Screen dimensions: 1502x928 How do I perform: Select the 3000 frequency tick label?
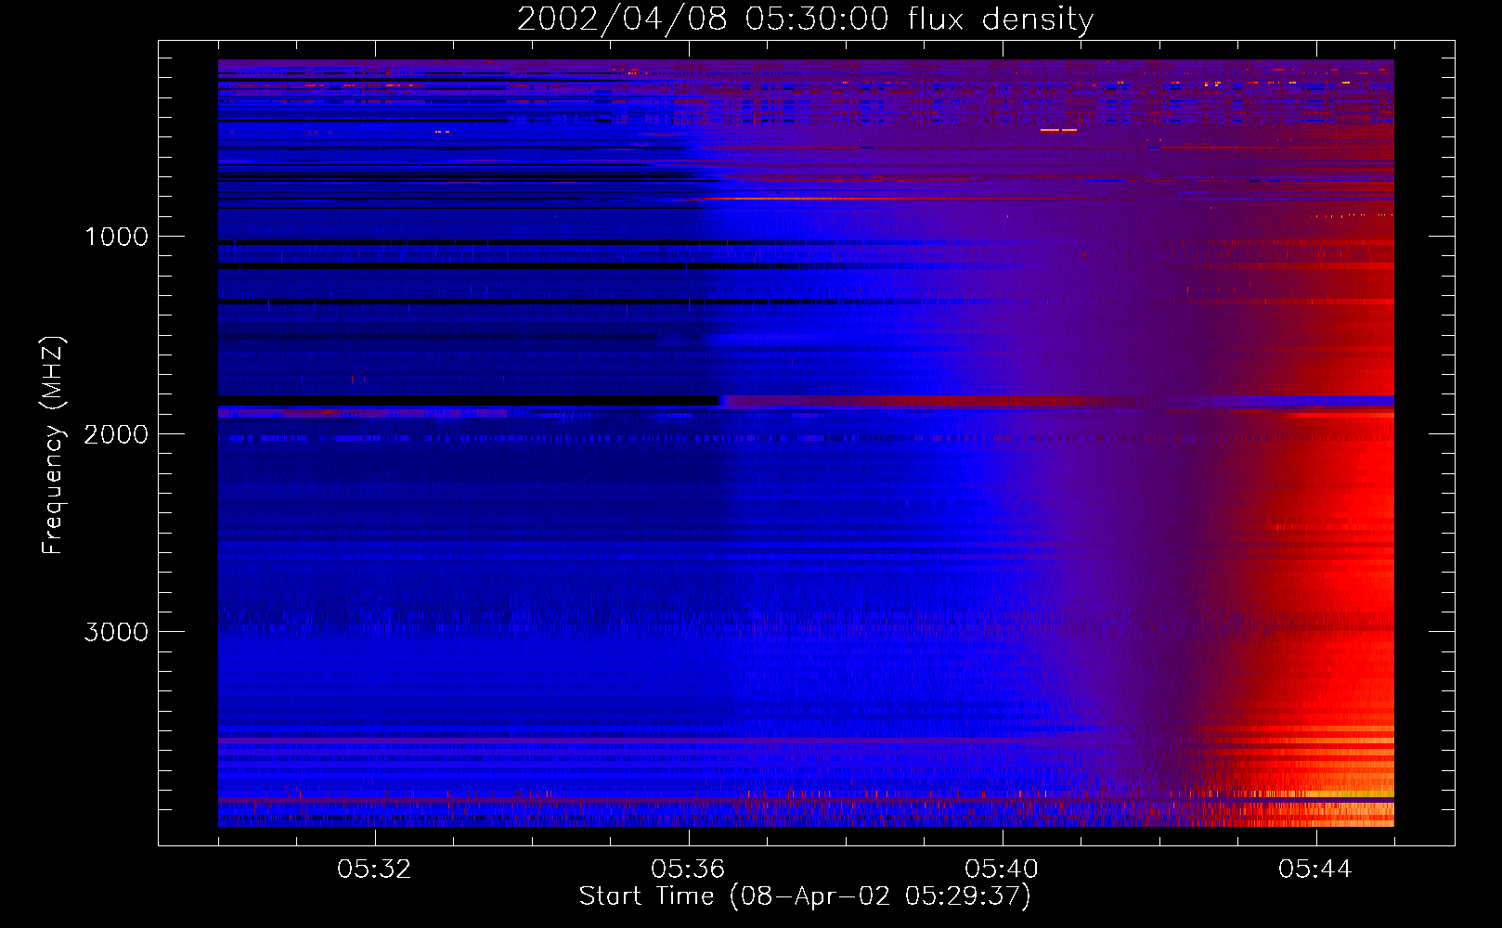pyautogui.click(x=116, y=632)
